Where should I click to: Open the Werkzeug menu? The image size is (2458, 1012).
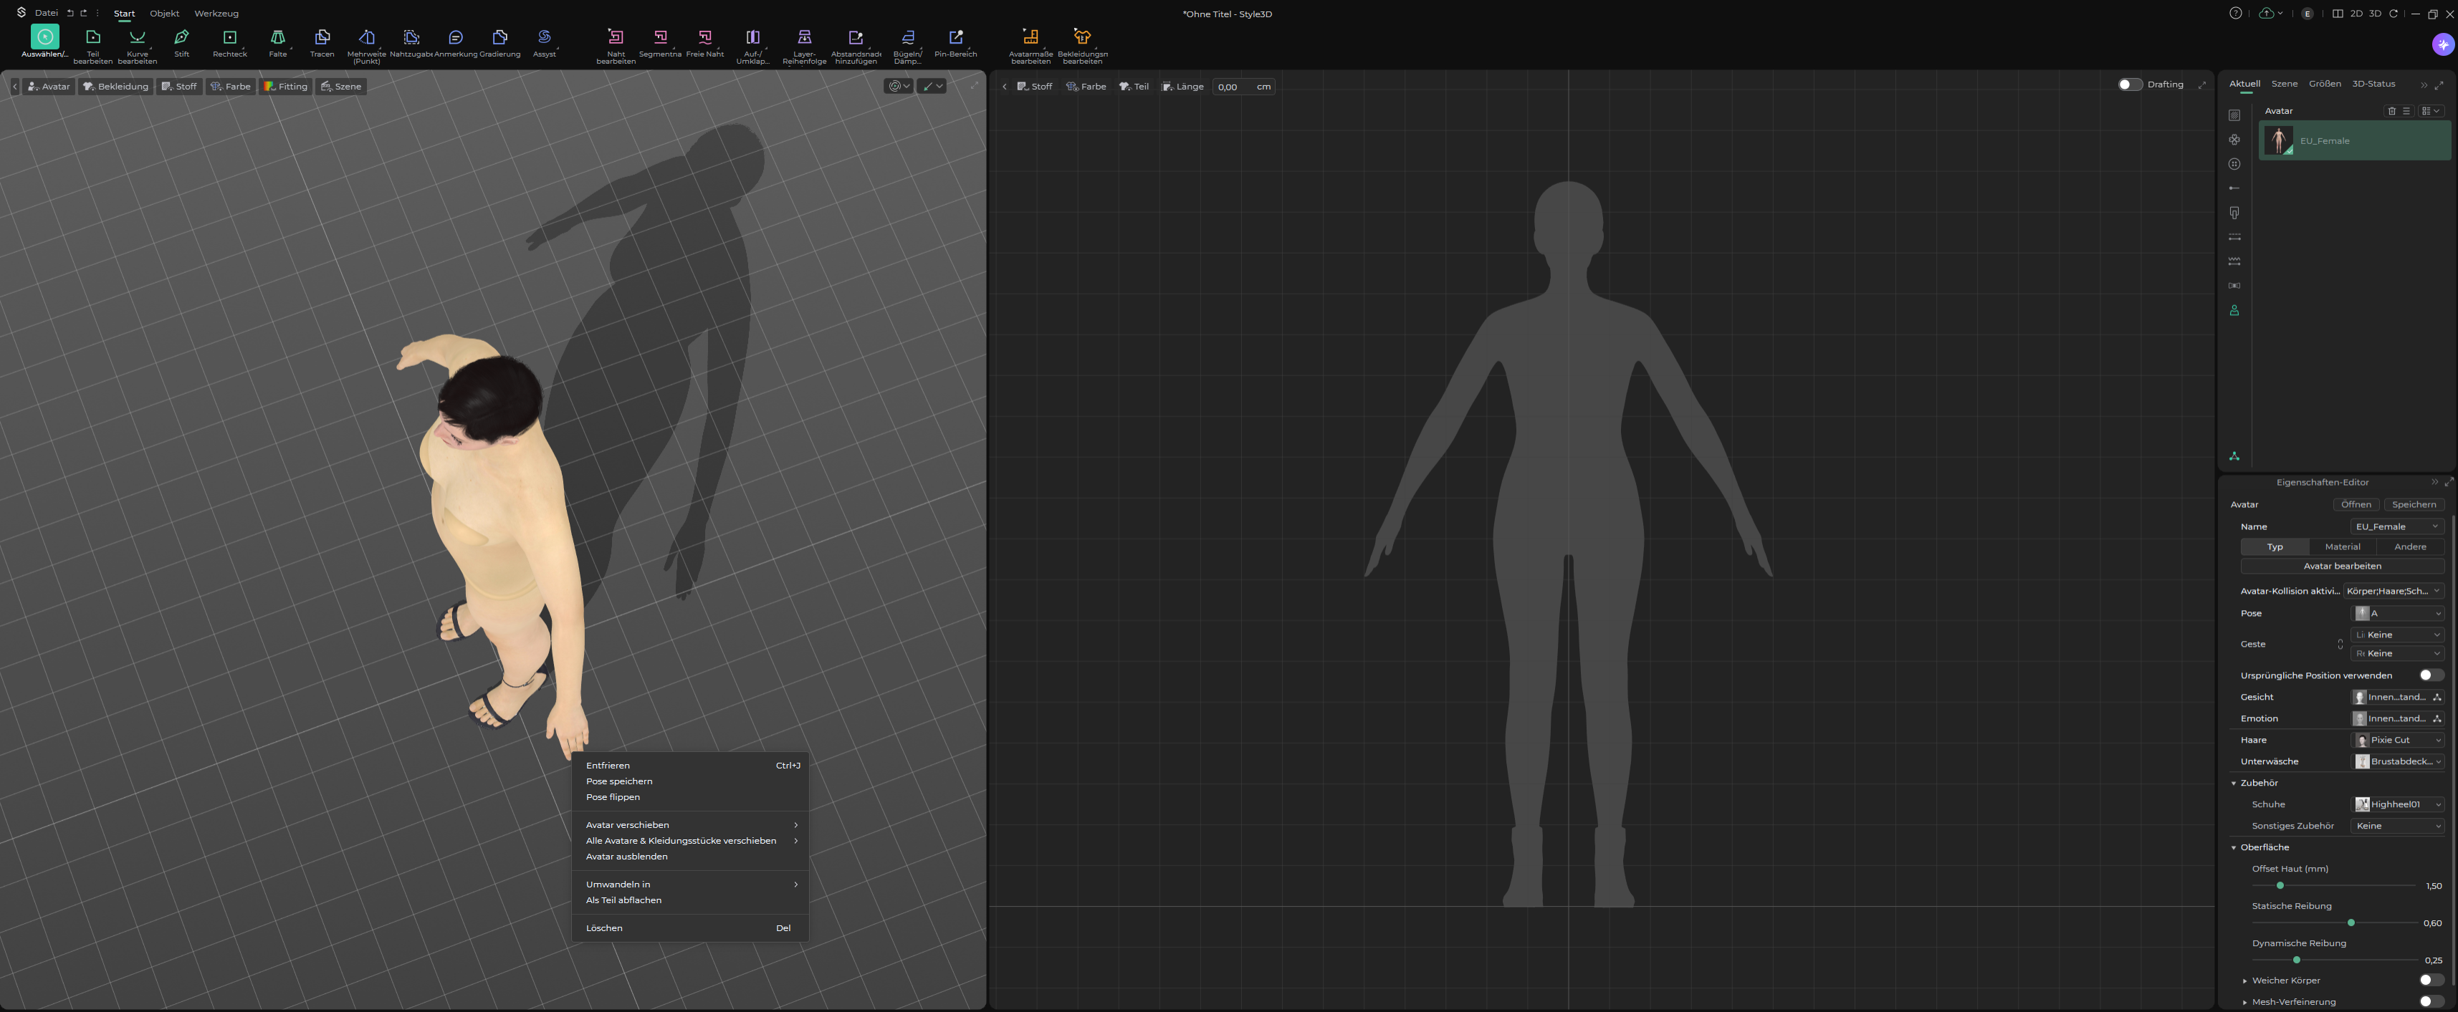pyautogui.click(x=216, y=14)
